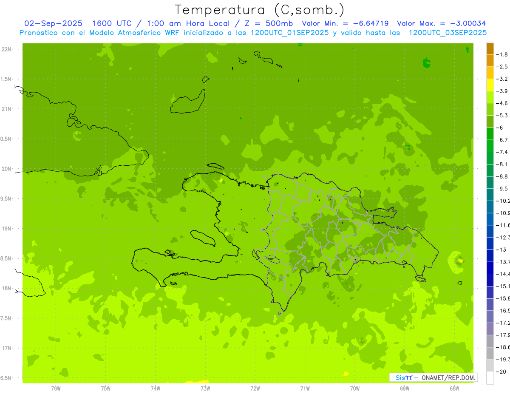Click the '-13' legend value
The image size is (510, 394).
coord(501,249)
